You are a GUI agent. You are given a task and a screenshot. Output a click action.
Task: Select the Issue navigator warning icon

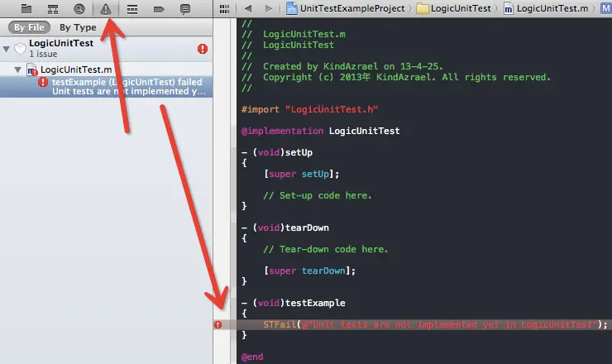click(106, 8)
